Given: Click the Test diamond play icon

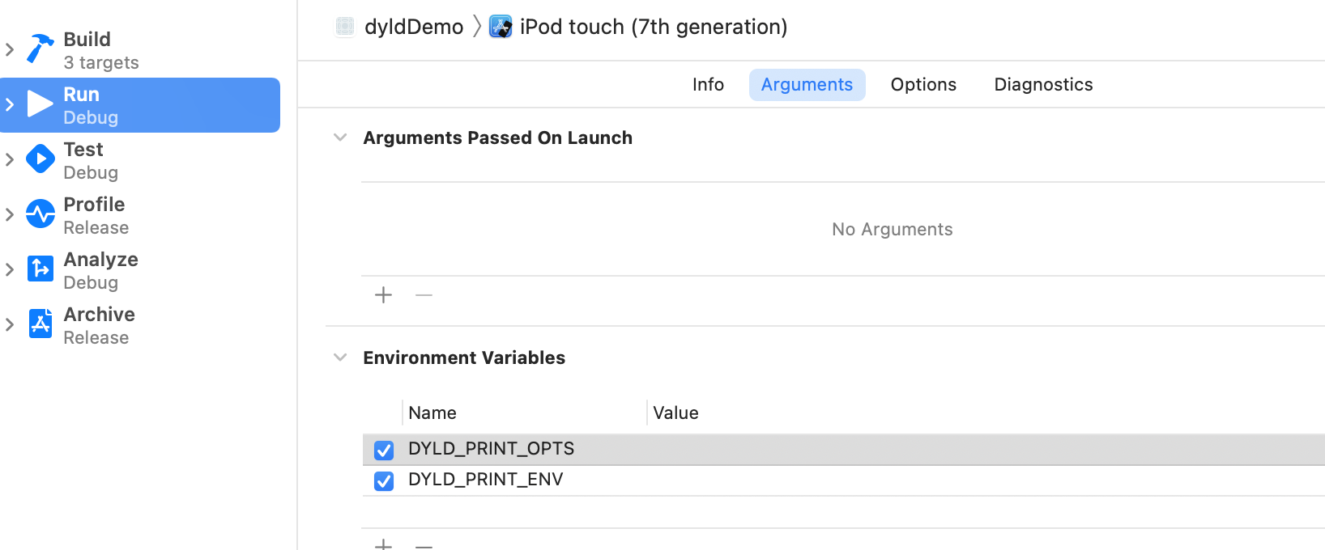Looking at the screenshot, I should [x=40, y=159].
